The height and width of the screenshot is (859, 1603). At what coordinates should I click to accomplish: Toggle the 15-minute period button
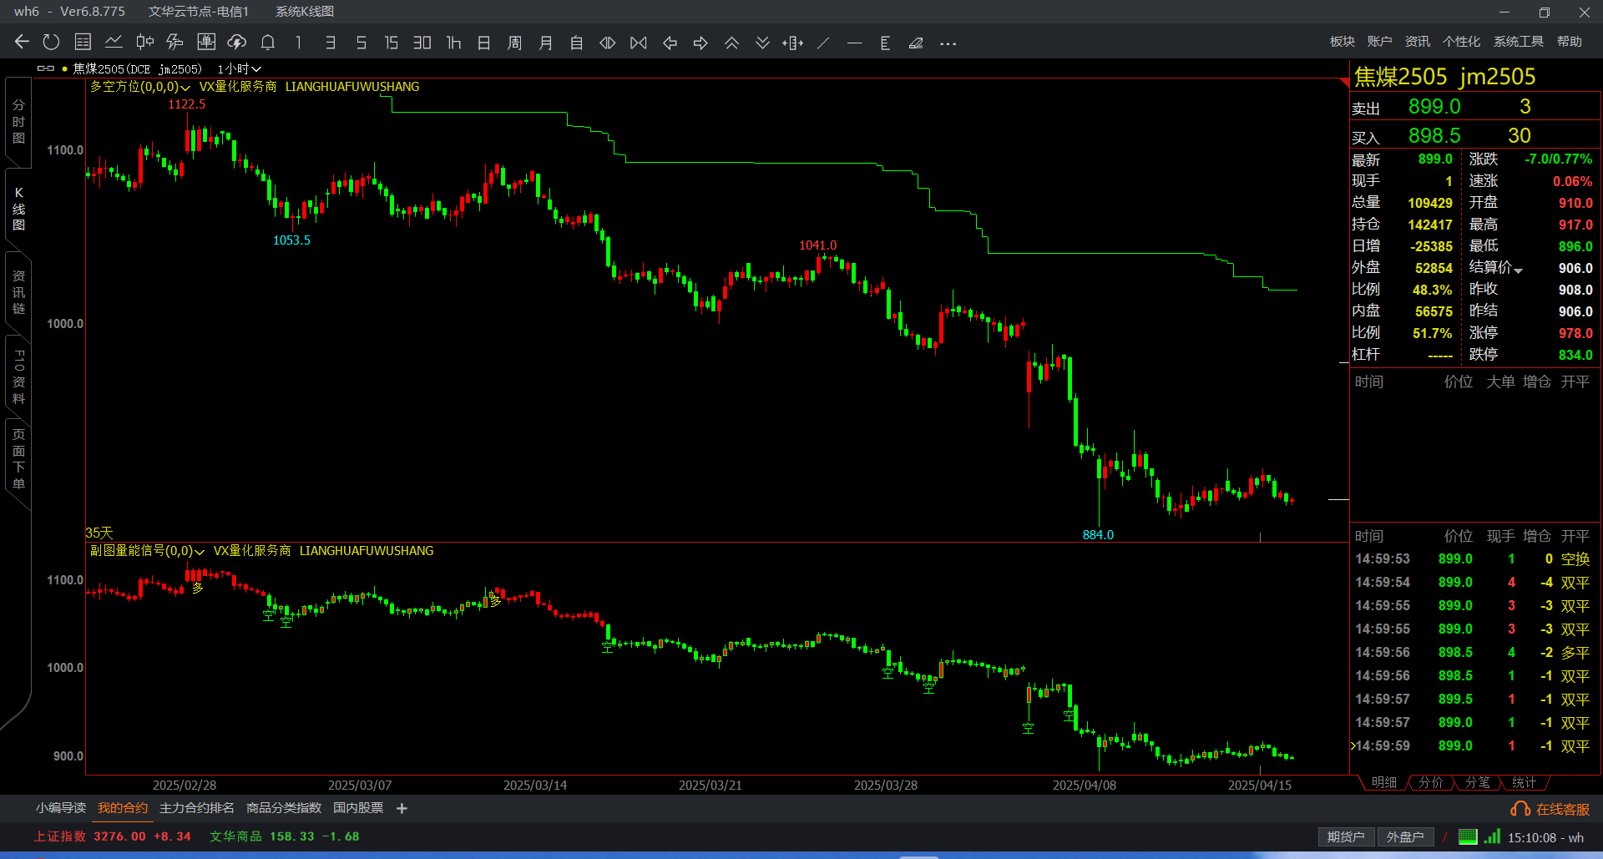coord(391,43)
